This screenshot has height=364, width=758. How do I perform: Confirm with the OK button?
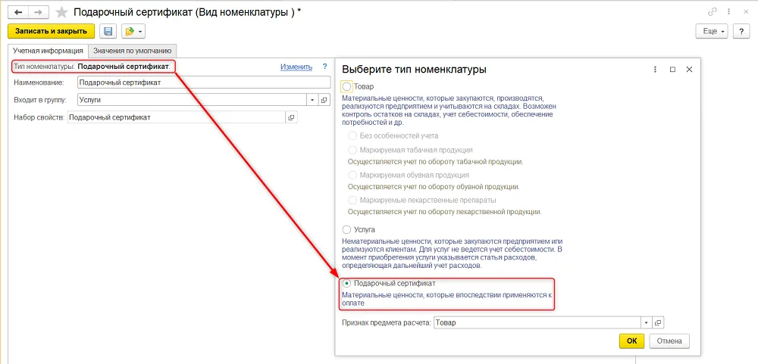point(632,341)
